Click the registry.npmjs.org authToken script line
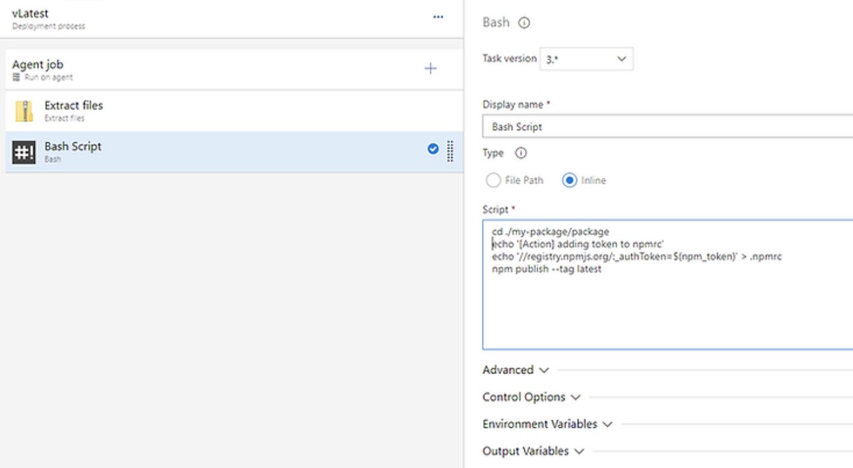The image size is (853, 468). click(x=636, y=257)
